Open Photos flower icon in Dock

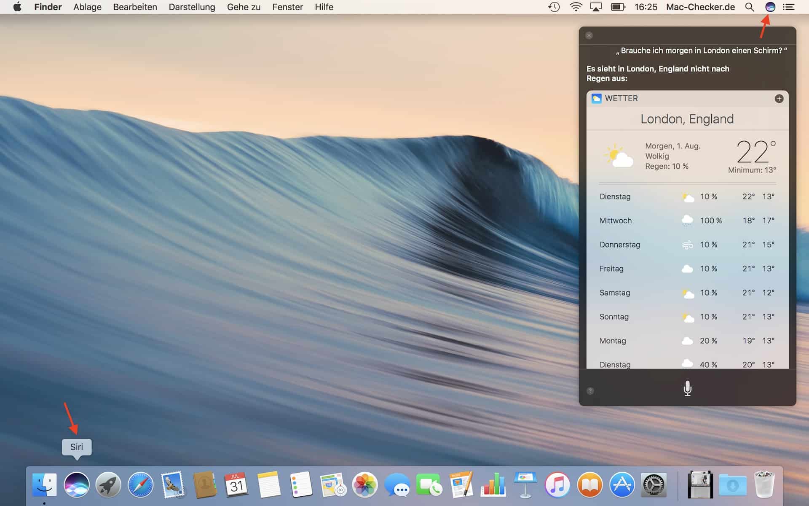click(365, 484)
